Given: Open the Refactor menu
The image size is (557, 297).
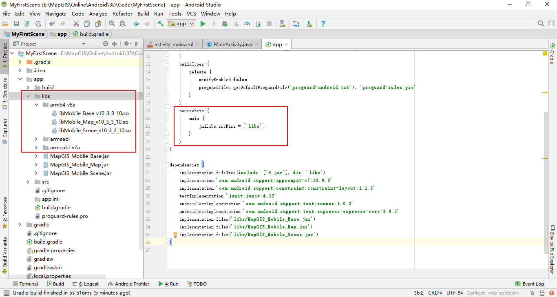Looking at the screenshot, I should pyautogui.click(x=122, y=13).
